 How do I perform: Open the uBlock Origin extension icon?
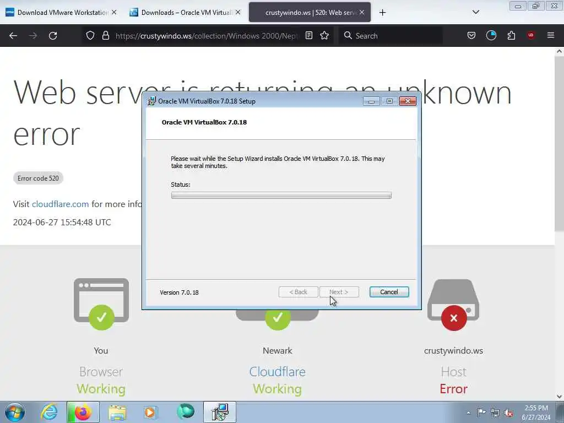(x=531, y=35)
